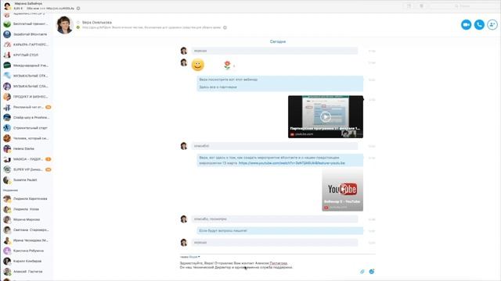
Task: Open the youtube.com/watch link in the message
Action: click(x=292, y=163)
